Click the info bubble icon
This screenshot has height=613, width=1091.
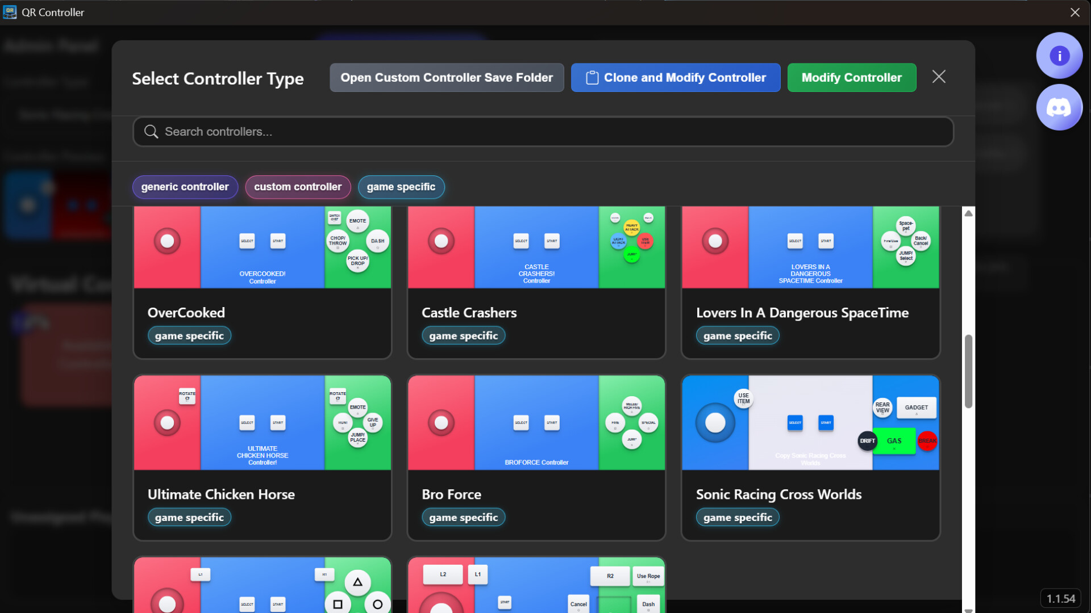[1059, 55]
